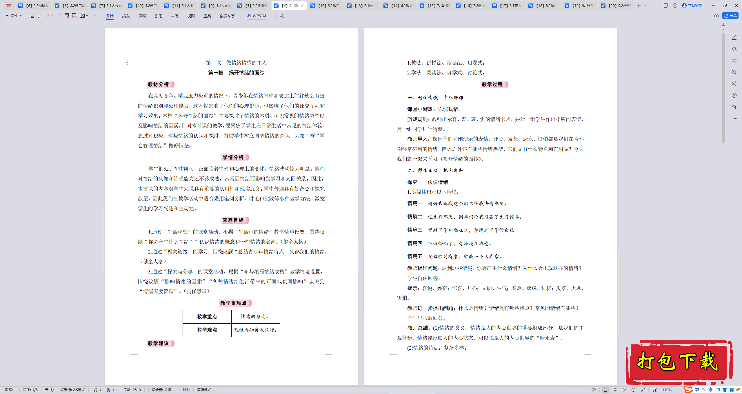Switch to web layout globe icon

(x=633, y=390)
